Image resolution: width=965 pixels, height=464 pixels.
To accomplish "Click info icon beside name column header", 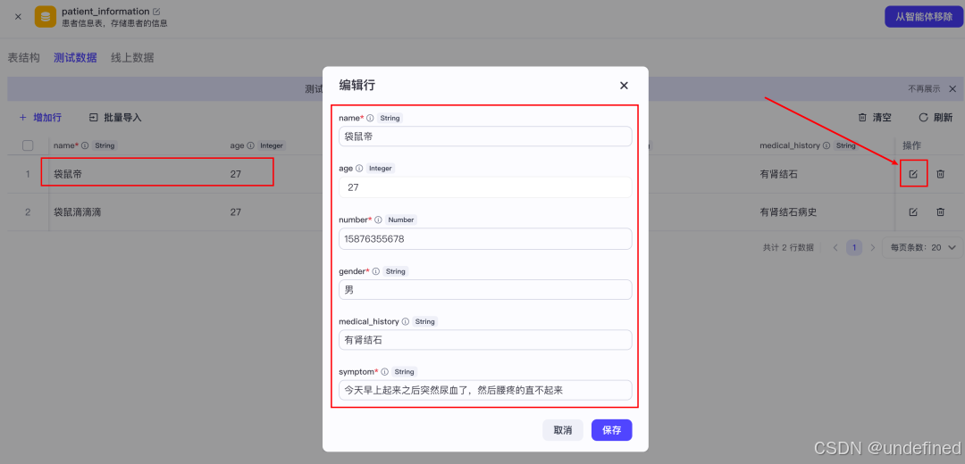I will (85, 145).
